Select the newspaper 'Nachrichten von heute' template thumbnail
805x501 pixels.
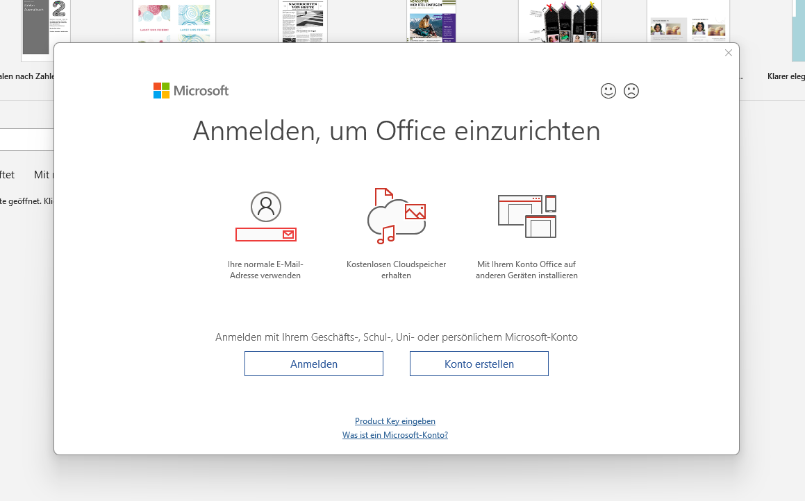click(303, 21)
